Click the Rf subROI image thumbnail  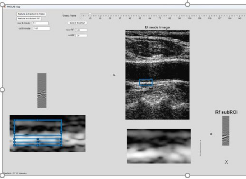[x=225, y=130]
